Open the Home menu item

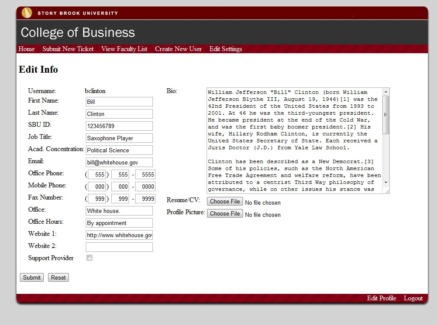pos(26,49)
